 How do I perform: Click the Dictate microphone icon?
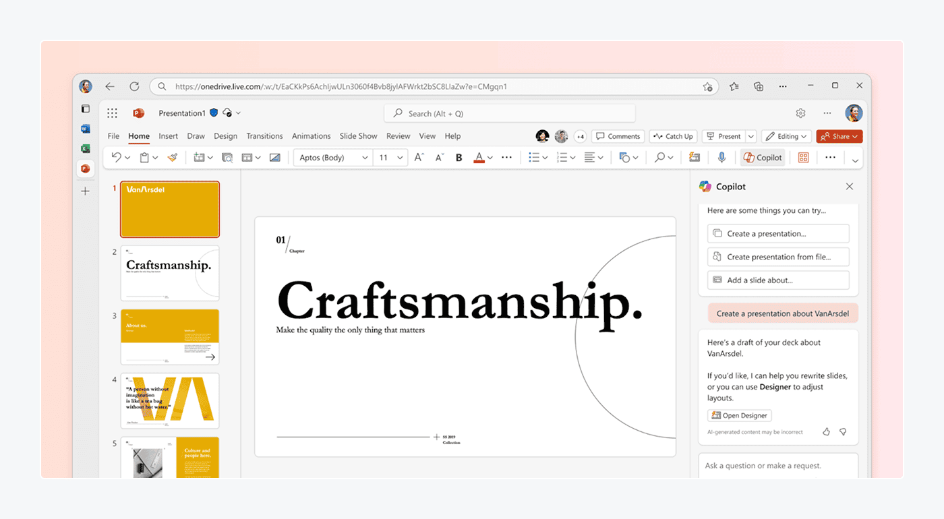click(x=721, y=158)
